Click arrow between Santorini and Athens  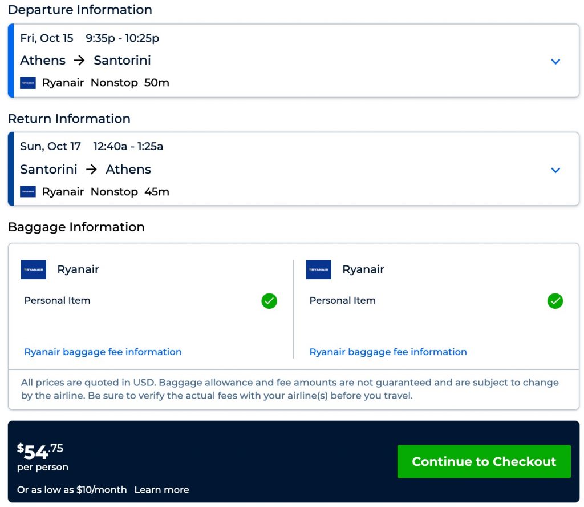click(x=91, y=170)
